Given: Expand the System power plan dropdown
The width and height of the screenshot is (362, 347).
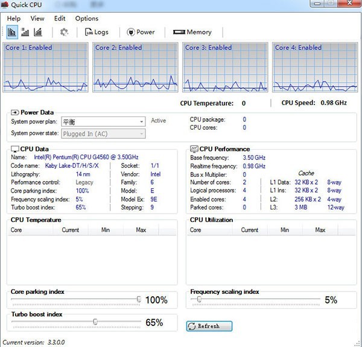Looking at the screenshot, I should click(x=141, y=122).
